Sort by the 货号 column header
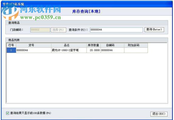The height and width of the screenshot is (120, 174). (33, 45)
